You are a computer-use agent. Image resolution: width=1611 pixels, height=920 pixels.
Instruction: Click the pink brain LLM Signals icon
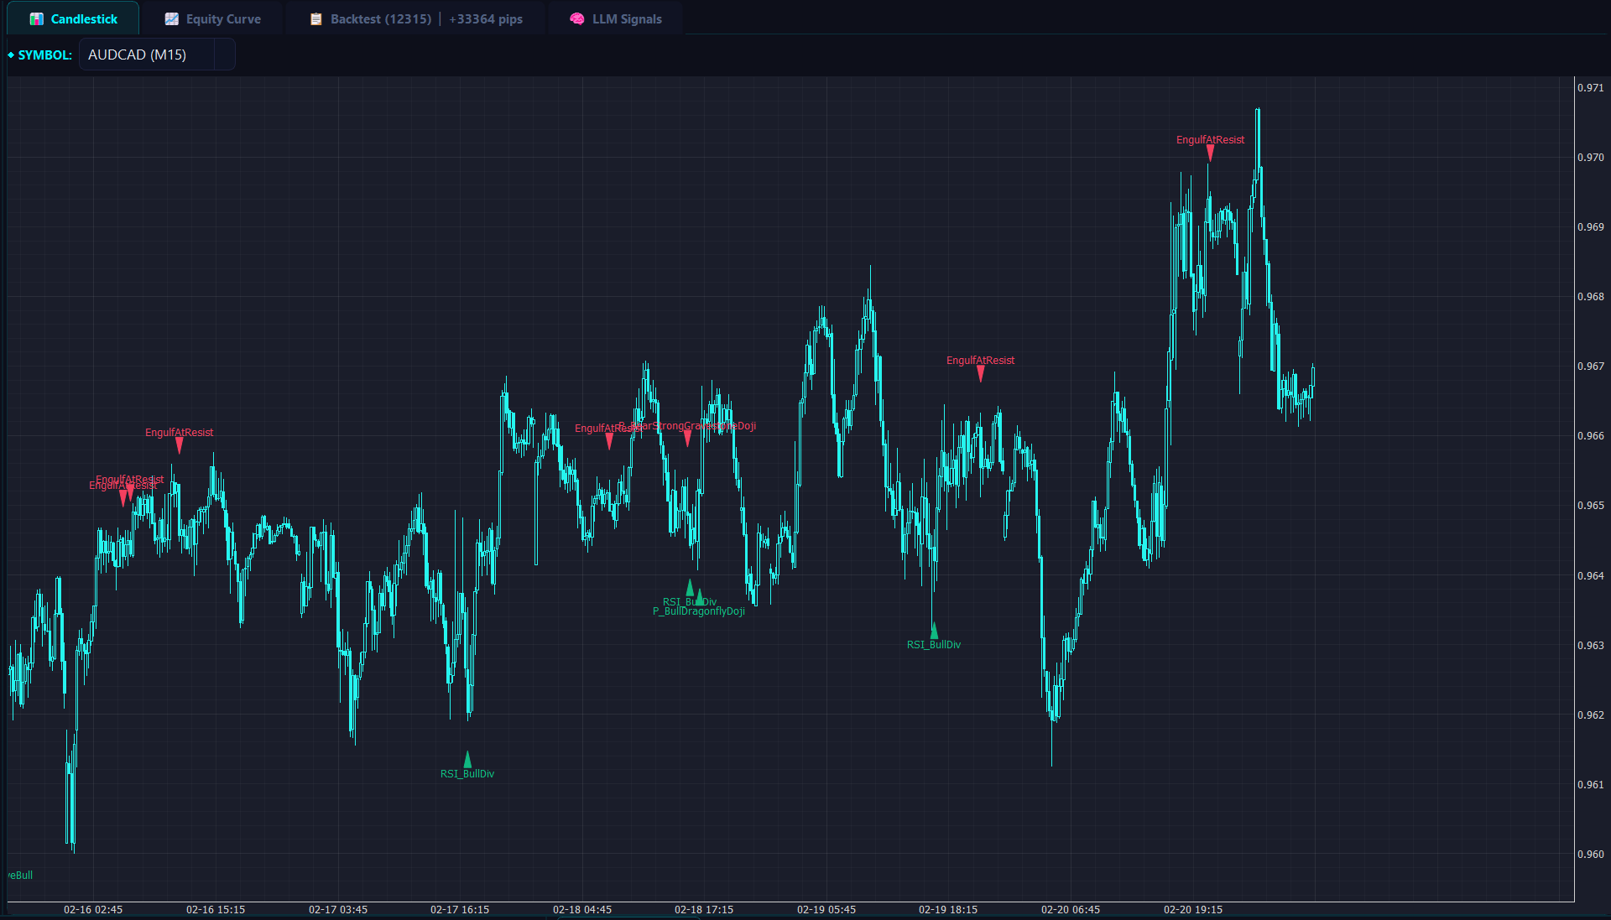point(576,18)
